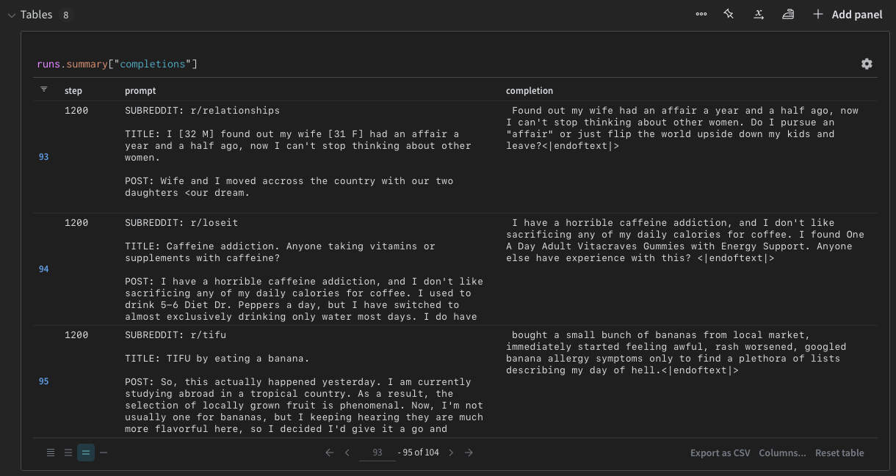Select row index 94
The width and height of the screenshot is (896, 476).
[x=43, y=268]
